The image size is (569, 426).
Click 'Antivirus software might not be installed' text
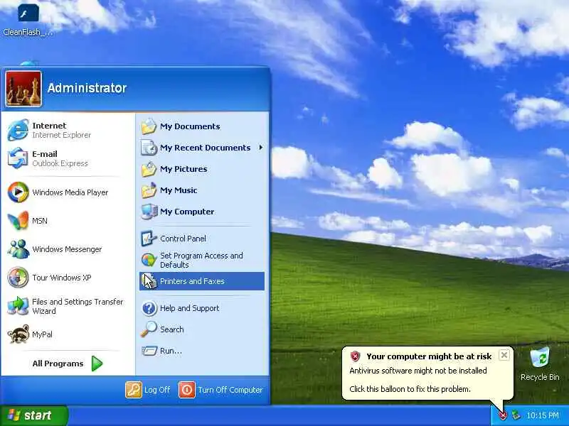(418, 371)
